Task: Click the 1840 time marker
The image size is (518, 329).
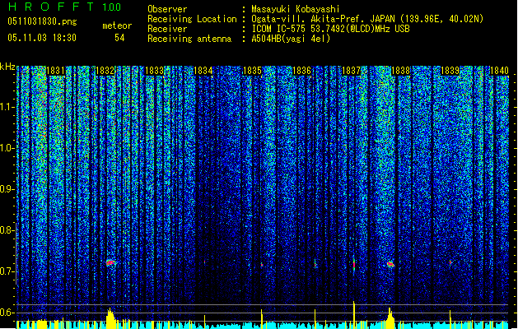Action: [499, 71]
